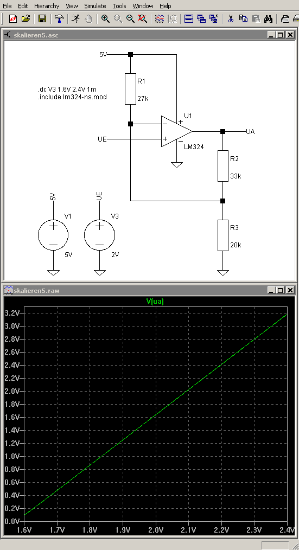This screenshot has width=299, height=550.
Task: Find with binoculars icon
Action: pyautogui.click(x=269, y=18)
